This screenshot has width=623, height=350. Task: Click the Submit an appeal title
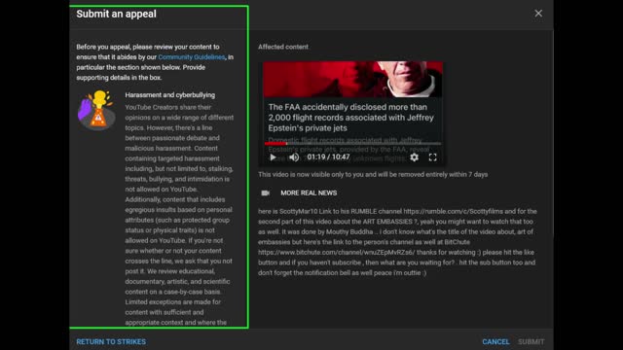click(116, 14)
